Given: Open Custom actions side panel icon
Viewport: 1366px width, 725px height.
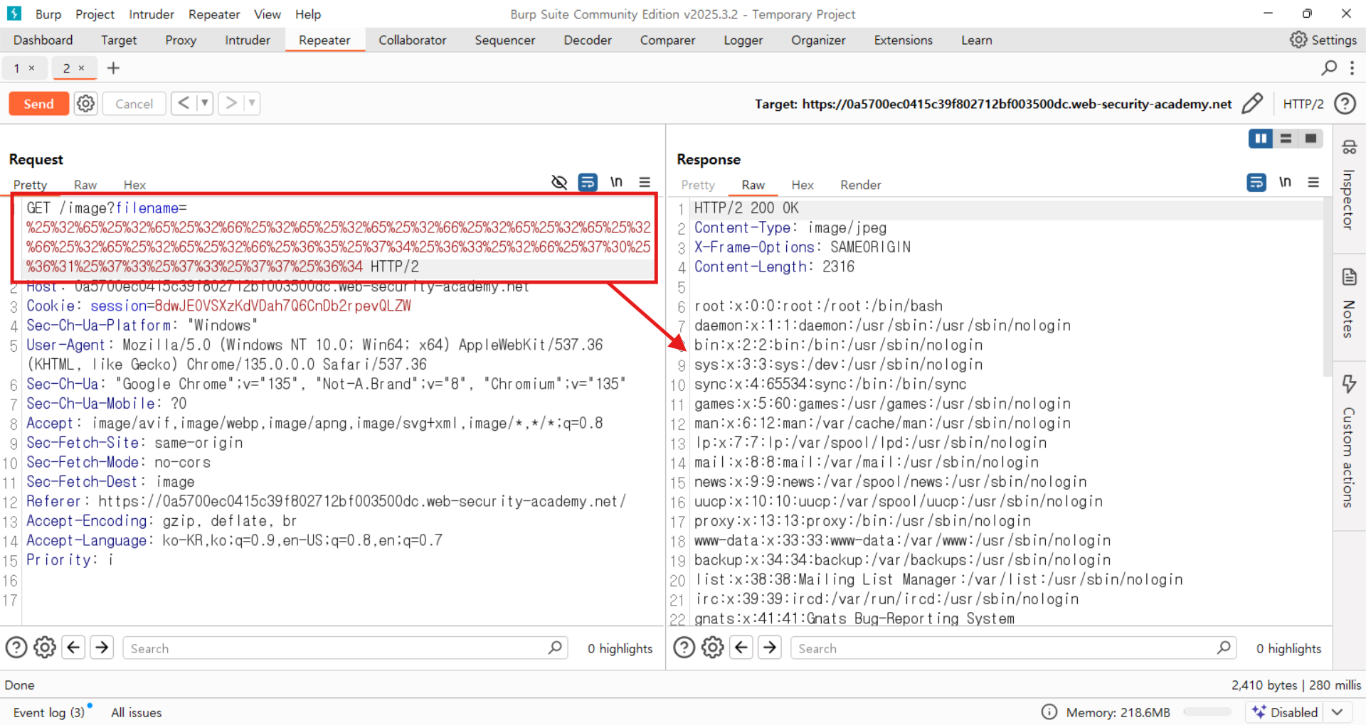Looking at the screenshot, I should [x=1349, y=384].
